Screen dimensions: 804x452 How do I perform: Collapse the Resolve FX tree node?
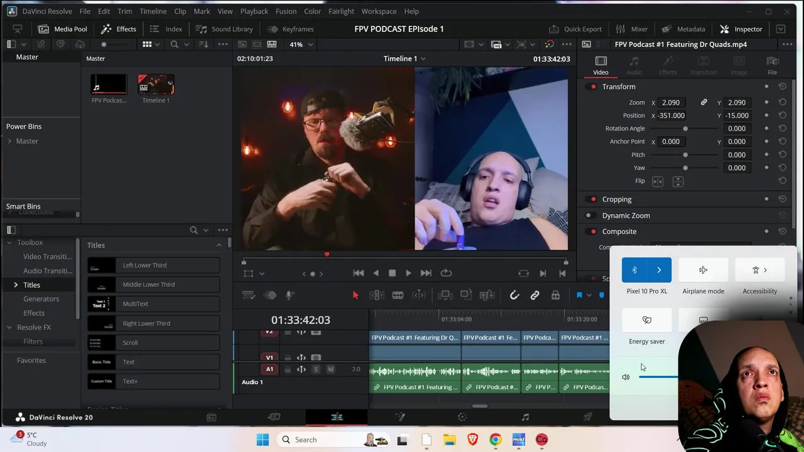(x=9, y=327)
